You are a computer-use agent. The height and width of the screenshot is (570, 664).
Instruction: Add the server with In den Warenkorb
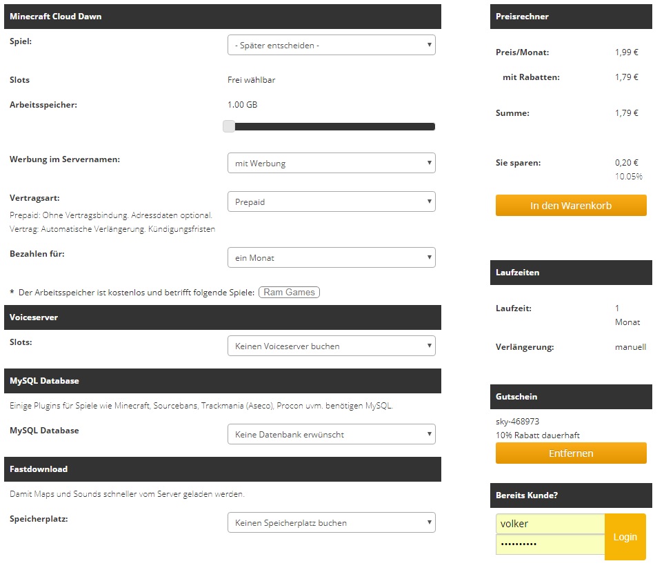pyautogui.click(x=571, y=206)
